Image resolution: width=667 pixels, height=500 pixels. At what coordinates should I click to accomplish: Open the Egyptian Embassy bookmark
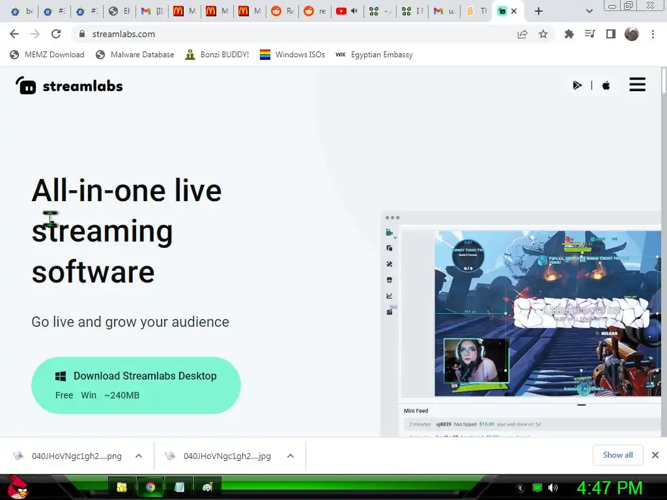374,55
